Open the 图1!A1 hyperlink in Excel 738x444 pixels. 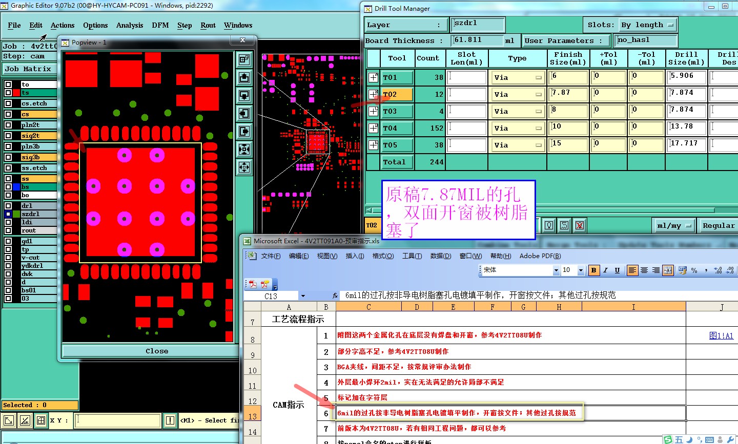pos(721,335)
